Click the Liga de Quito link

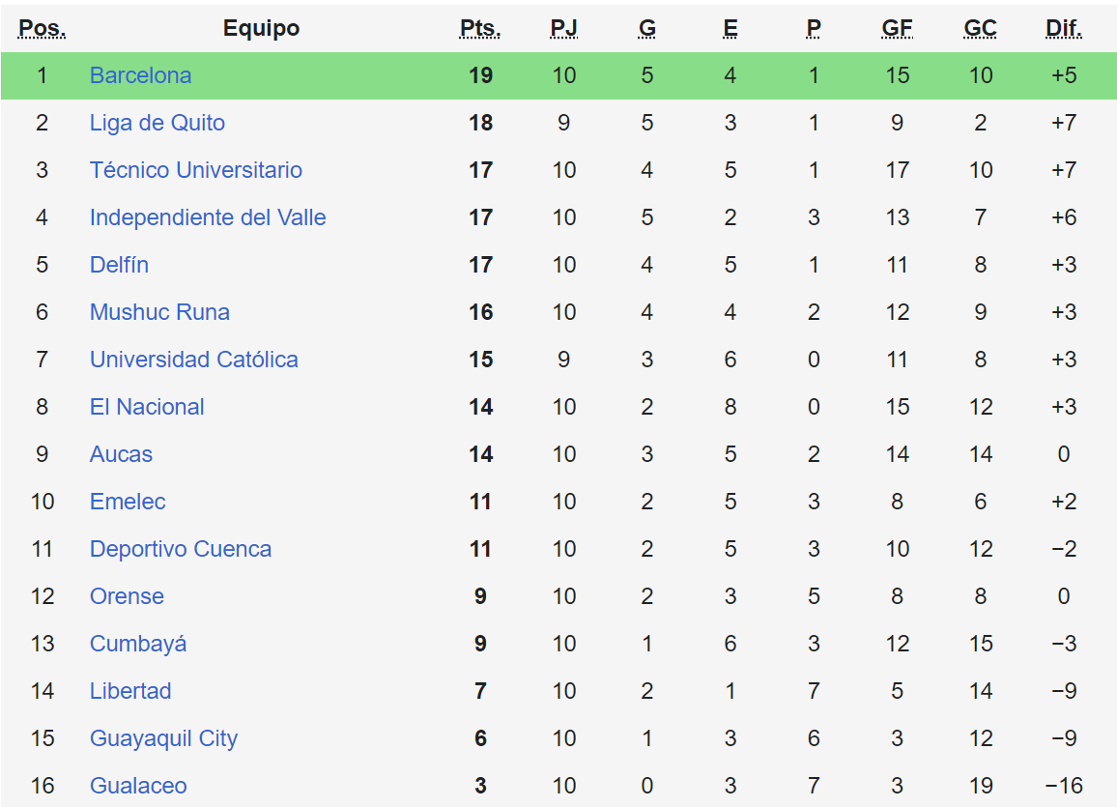[157, 123]
